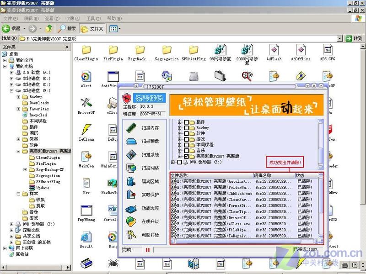Screen dimensions: 366x274
Task: Expand the Favorites folder tree node
Action: 18,109
